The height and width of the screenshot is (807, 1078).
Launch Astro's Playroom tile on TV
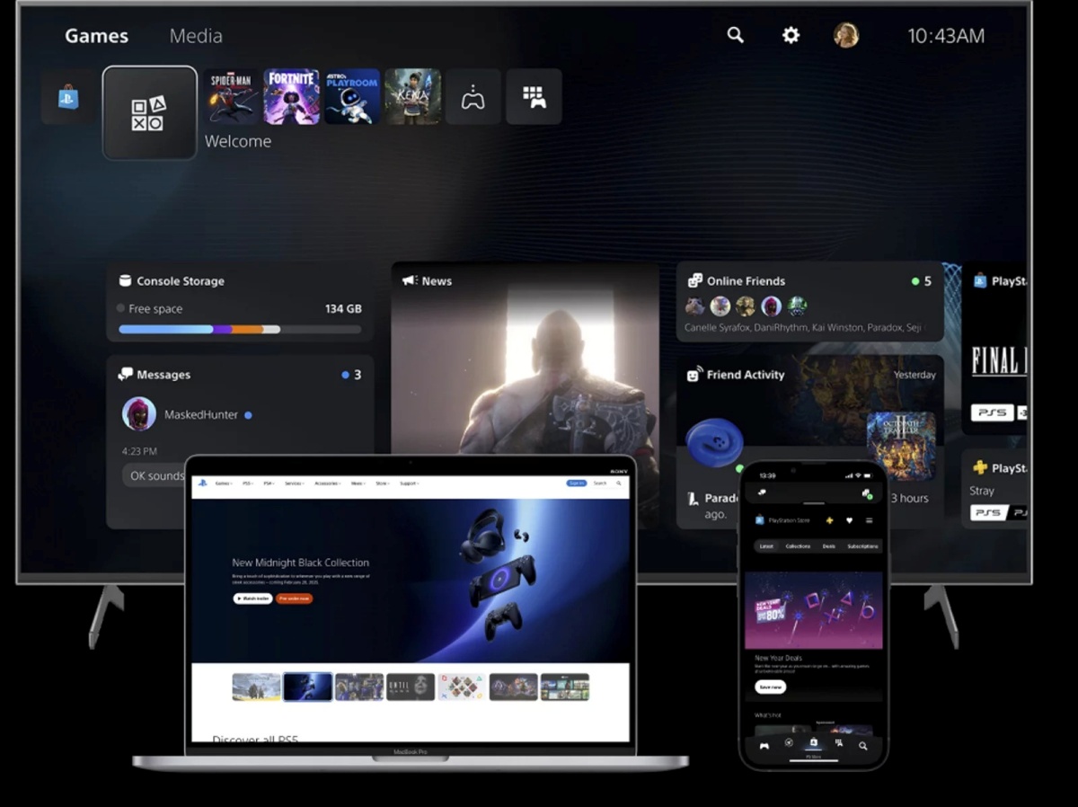pyautogui.click(x=352, y=96)
